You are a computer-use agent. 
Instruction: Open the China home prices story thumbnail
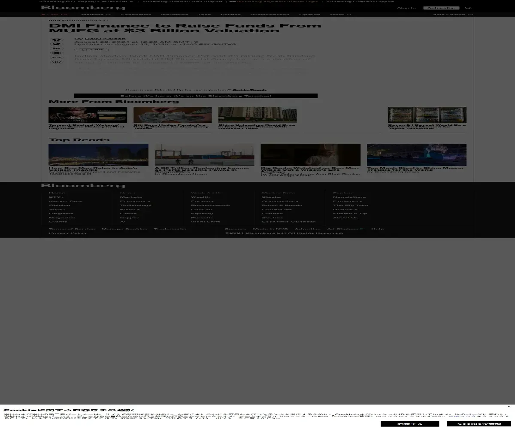[257, 115]
